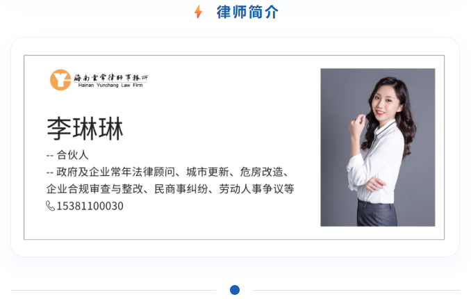Open the lawyer's portrait photo
The image size is (471, 299).
(x=378, y=147)
